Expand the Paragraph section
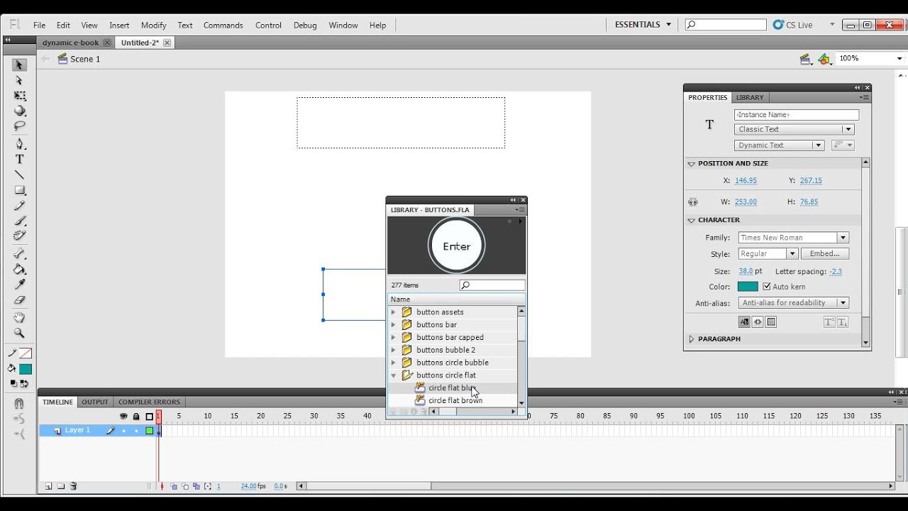Image resolution: width=908 pixels, height=511 pixels. pos(692,339)
